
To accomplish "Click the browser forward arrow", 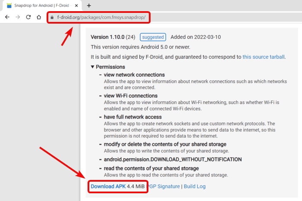I will [18, 17].
